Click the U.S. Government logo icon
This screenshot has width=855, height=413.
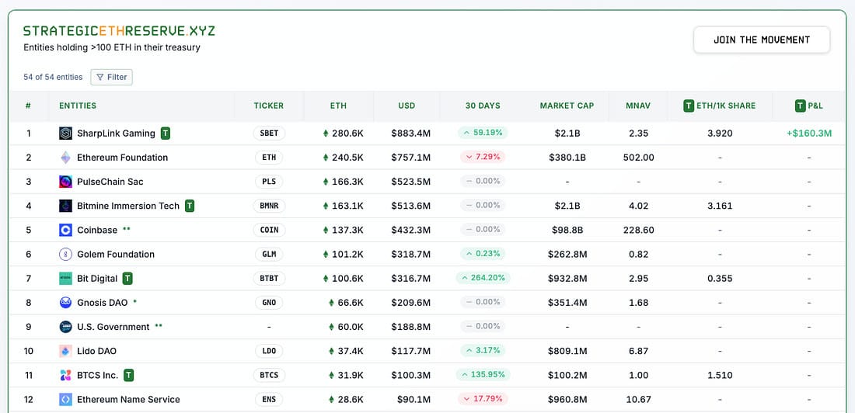click(65, 327)
